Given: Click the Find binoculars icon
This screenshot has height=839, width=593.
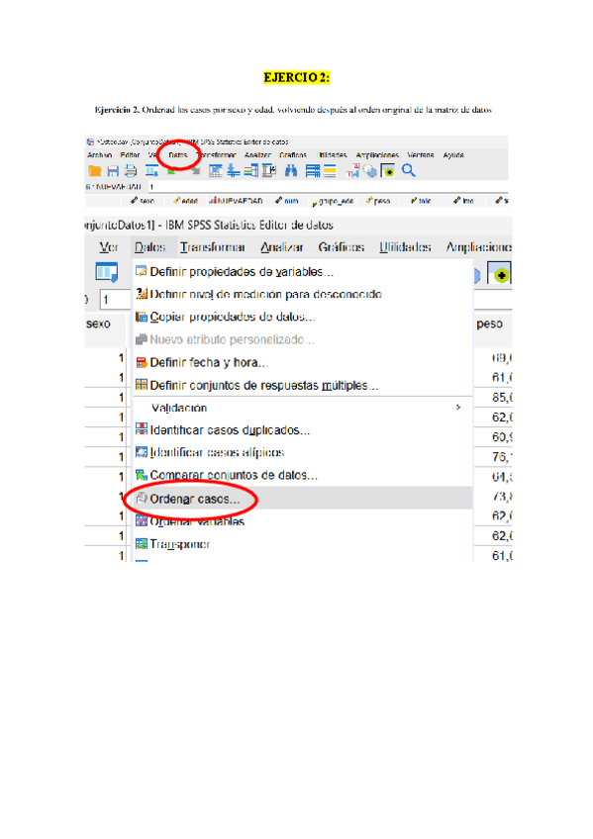Looking at the screenshot, I should 291,171.
